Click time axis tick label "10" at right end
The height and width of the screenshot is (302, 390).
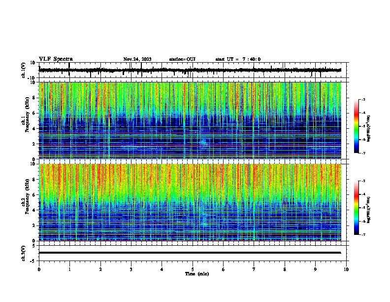coord(346,269)
